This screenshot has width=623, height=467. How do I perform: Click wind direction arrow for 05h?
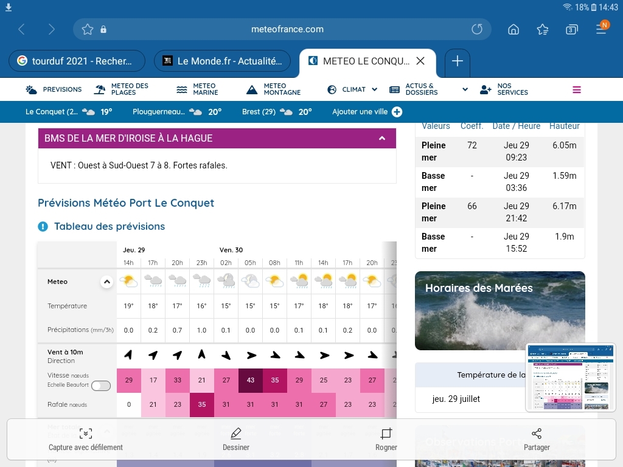pos(251,355)
